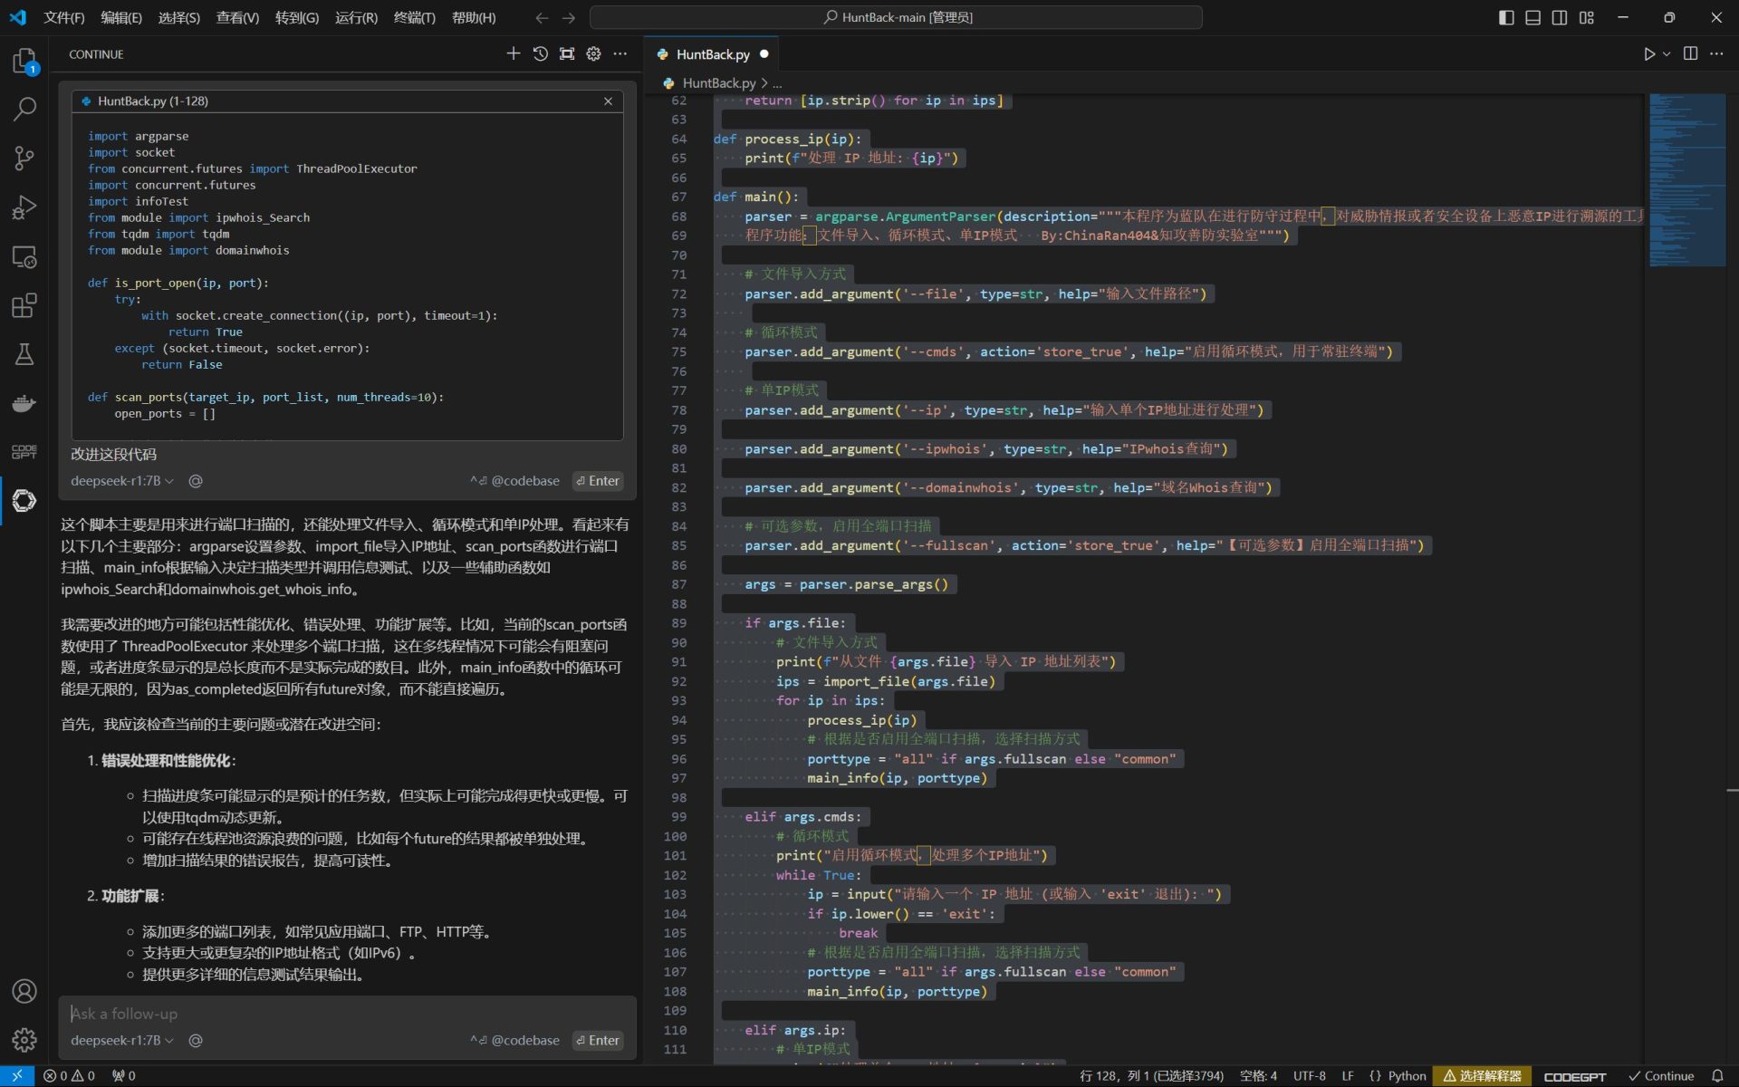
Task: Start a new Continue chat session
Action: pos(513,54)
